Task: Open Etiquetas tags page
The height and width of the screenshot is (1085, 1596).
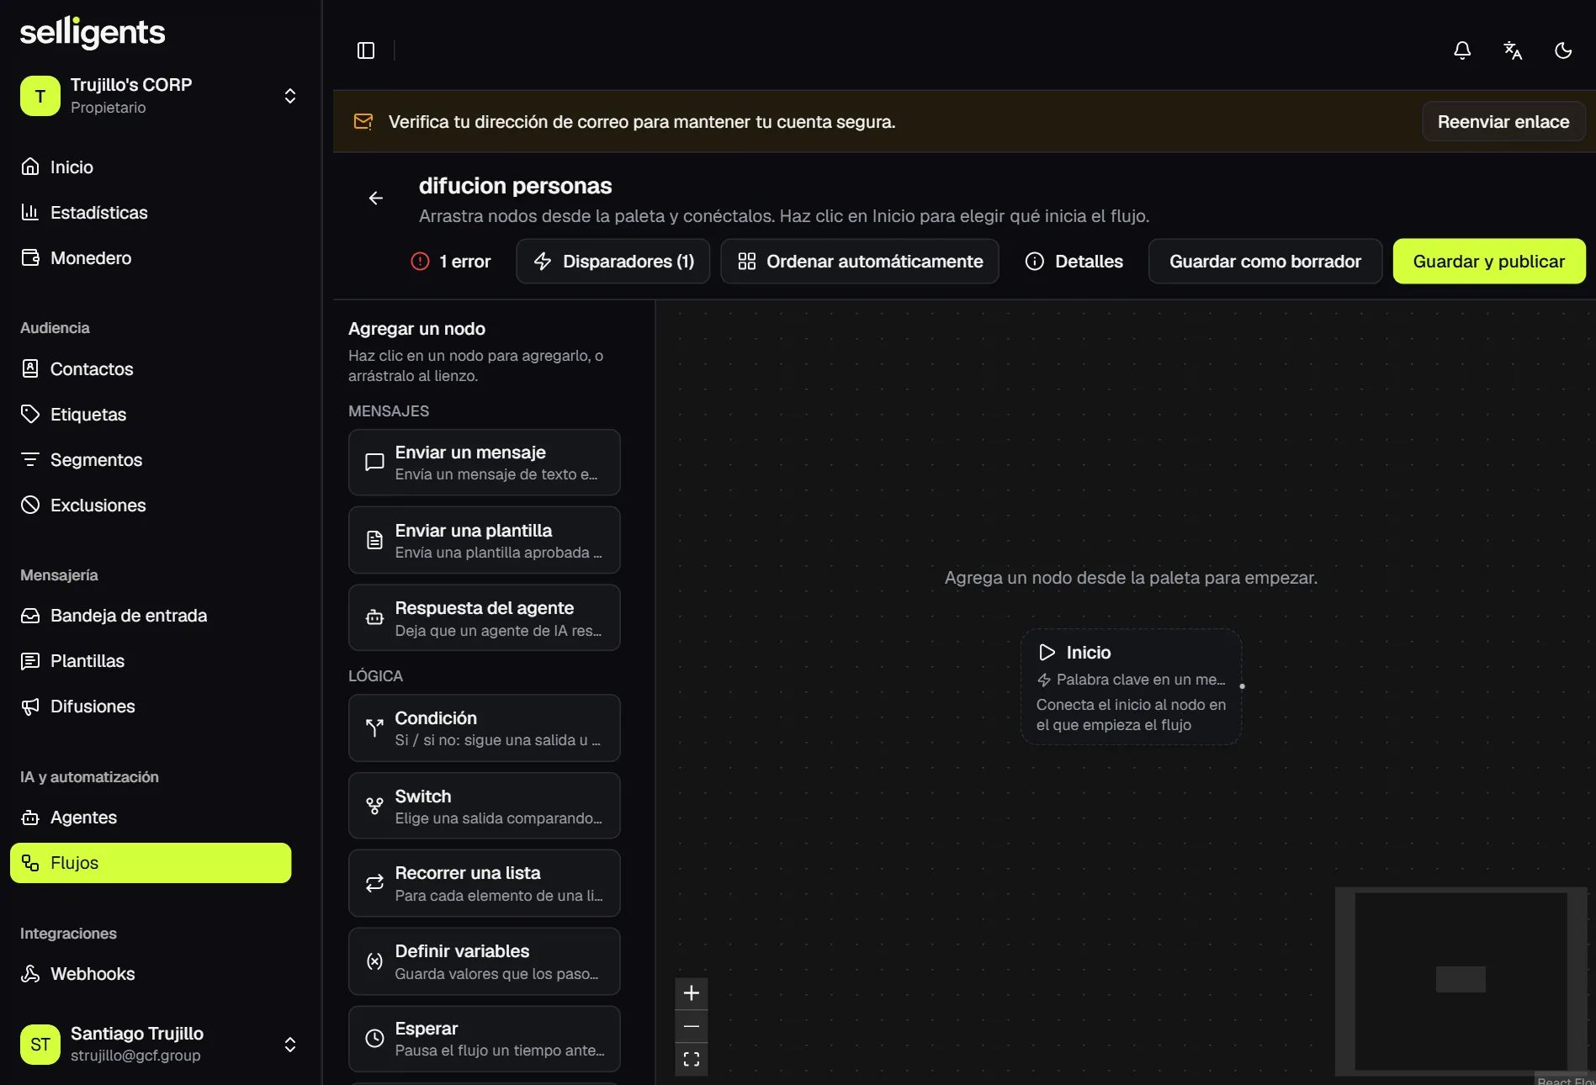Action: (x=151, y=415)
